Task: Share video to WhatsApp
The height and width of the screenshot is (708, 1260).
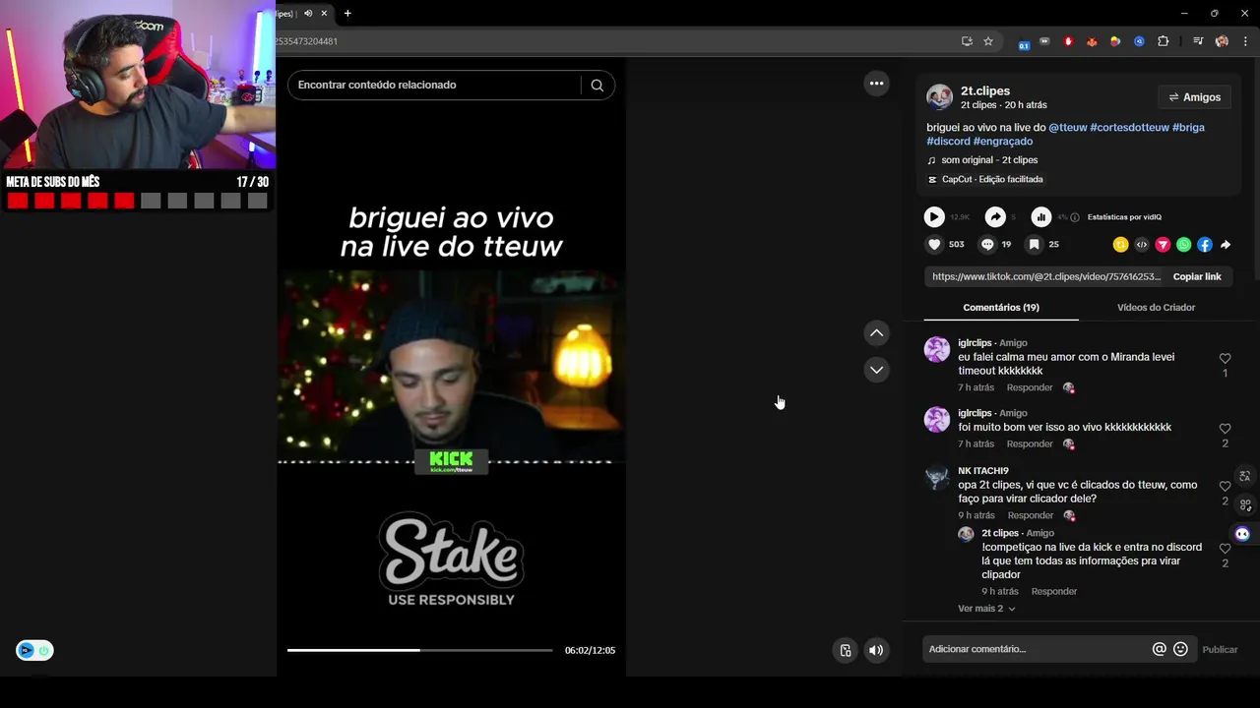Action: point(1183,245)
